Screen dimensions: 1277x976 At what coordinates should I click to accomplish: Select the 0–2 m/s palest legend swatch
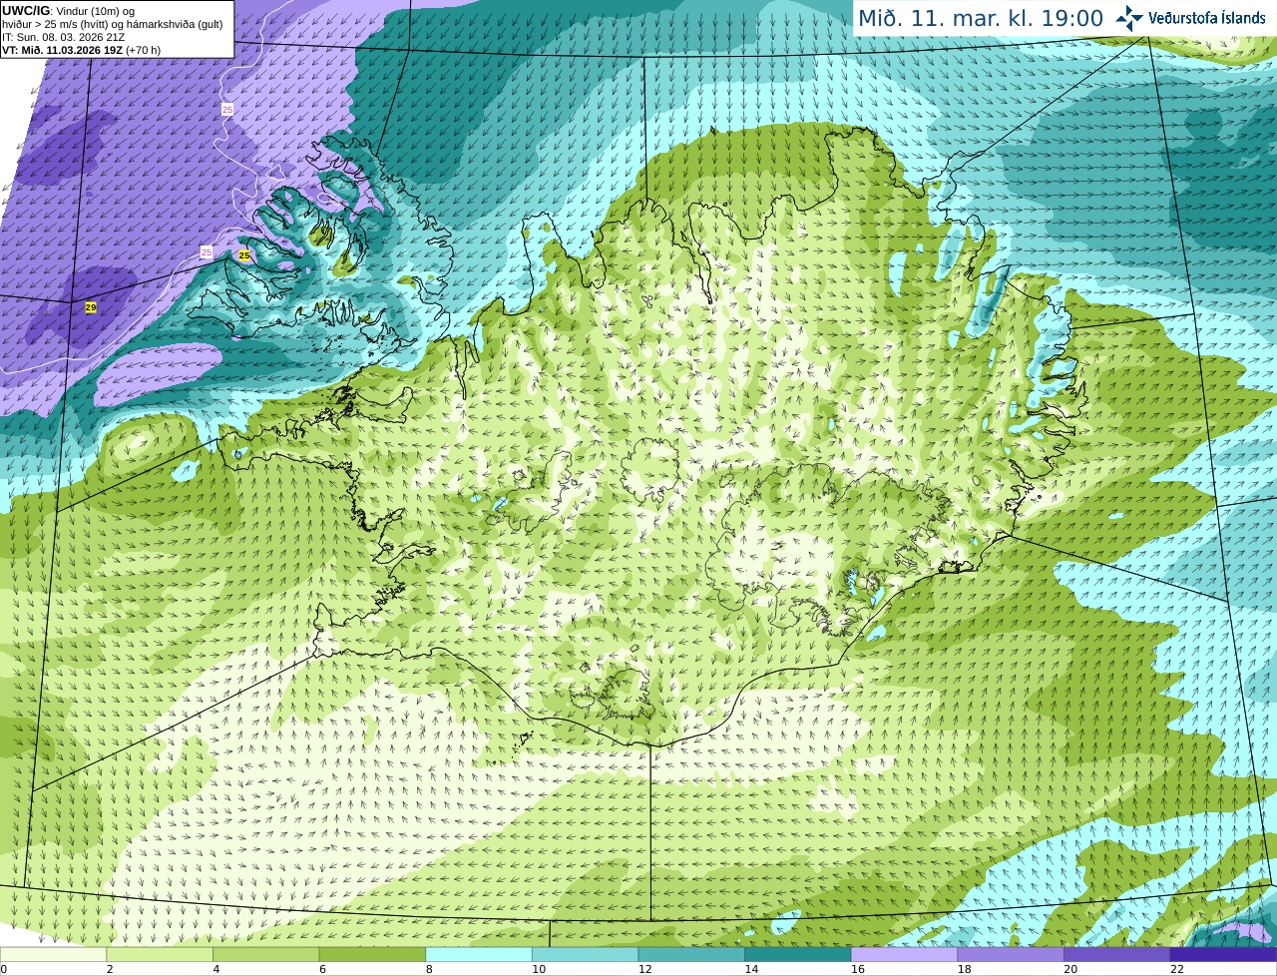pos(53,954)
